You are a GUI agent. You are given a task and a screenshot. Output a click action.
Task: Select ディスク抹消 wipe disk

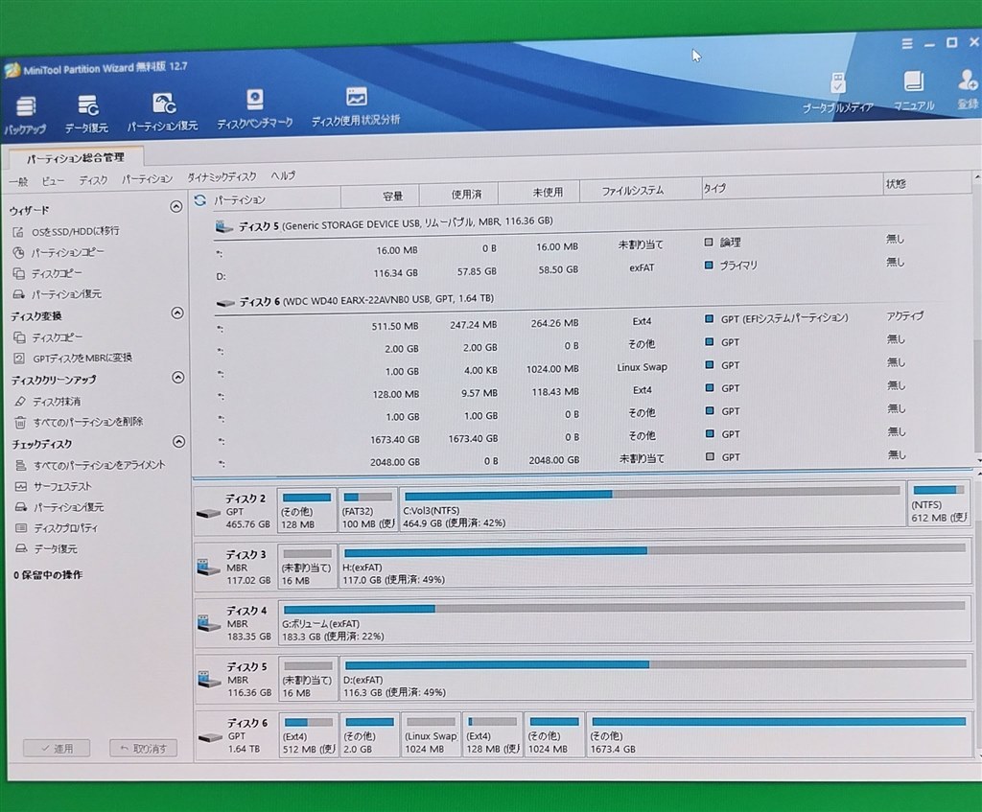pos(47,402)
